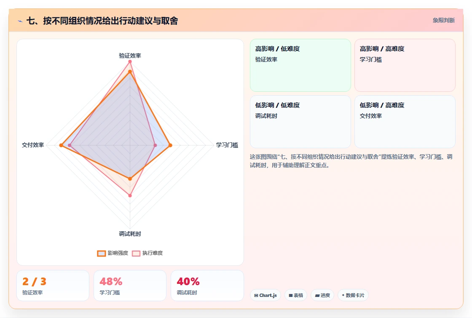Click the 象限判断 label in header

(443, 21)
